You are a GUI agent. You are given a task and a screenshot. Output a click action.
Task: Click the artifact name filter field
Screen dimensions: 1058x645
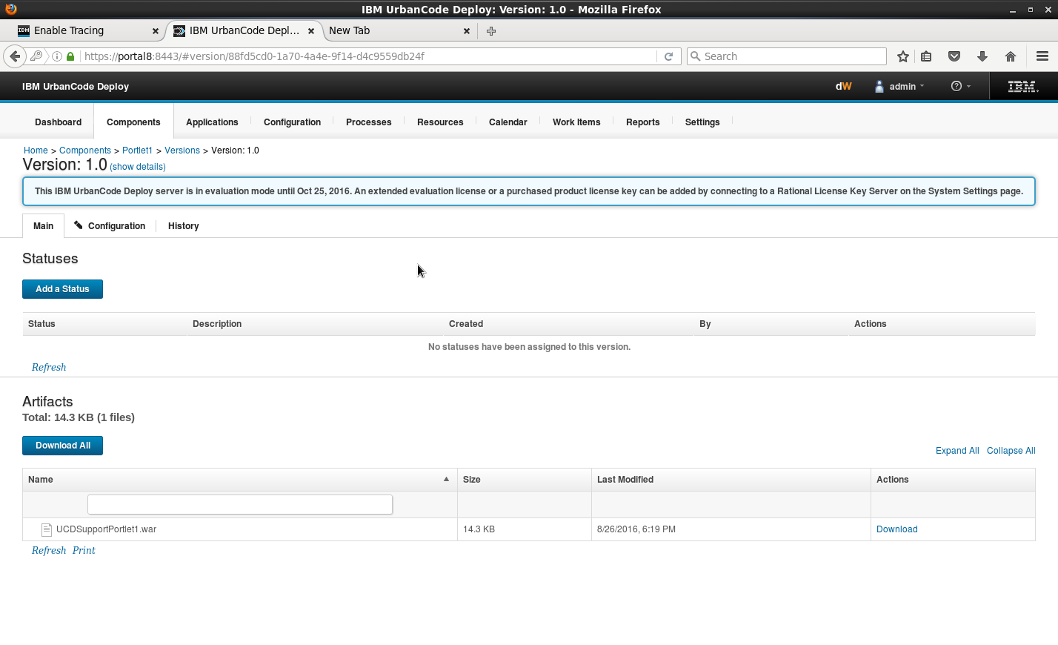coord(240,505)
